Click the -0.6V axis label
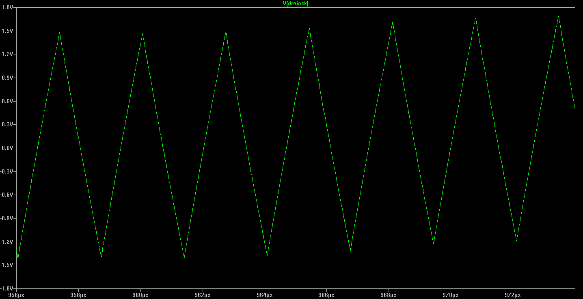This screenshot has height=299, width=583. click(6, 195)
